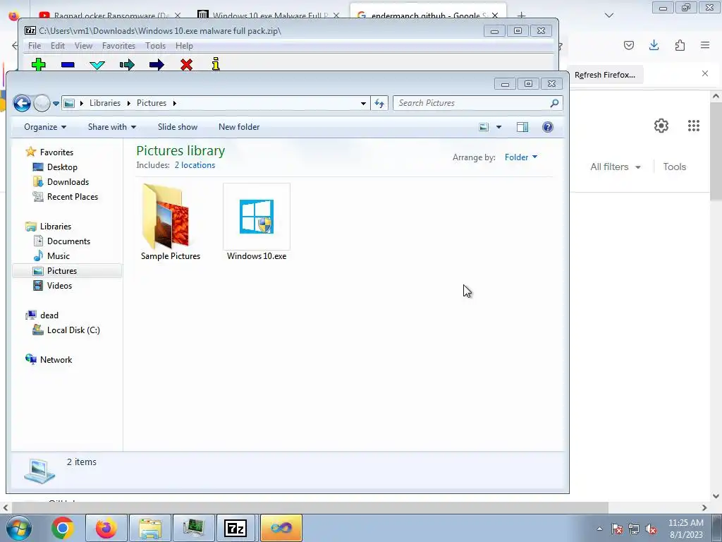Click the 7-Zip Extract blue minus icon

click(68, 65)
